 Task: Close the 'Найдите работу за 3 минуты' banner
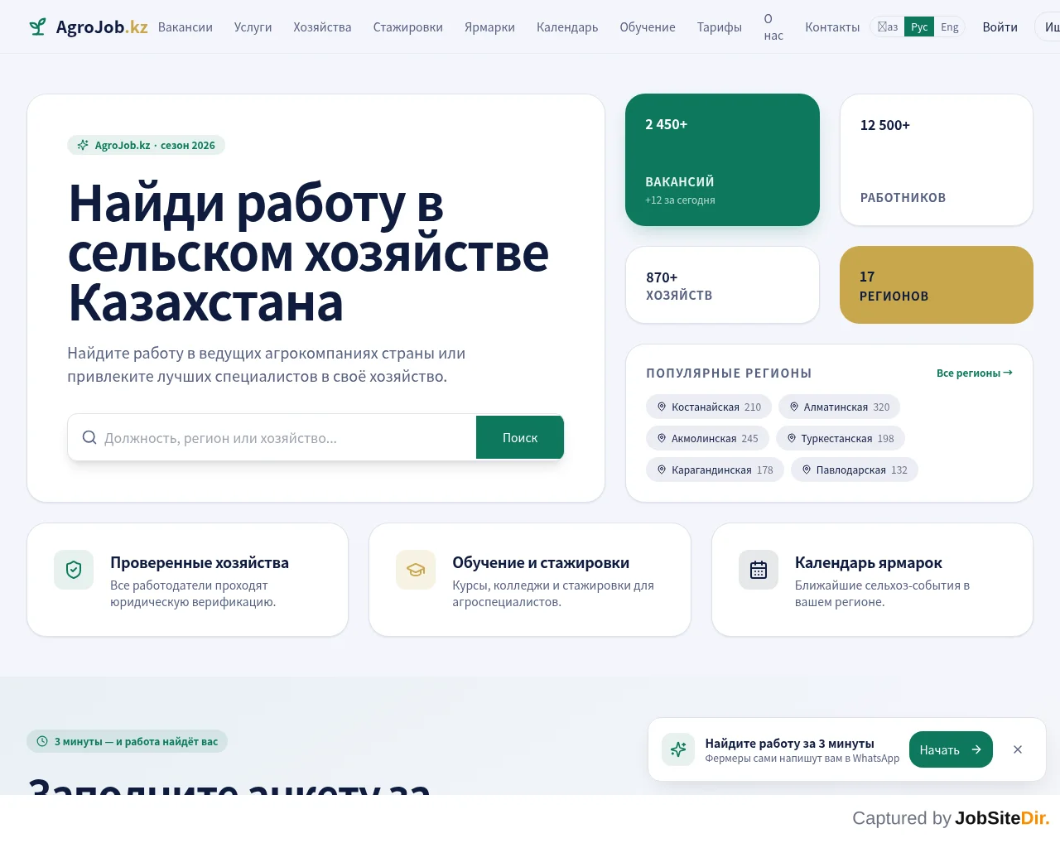pos(1018,749)
